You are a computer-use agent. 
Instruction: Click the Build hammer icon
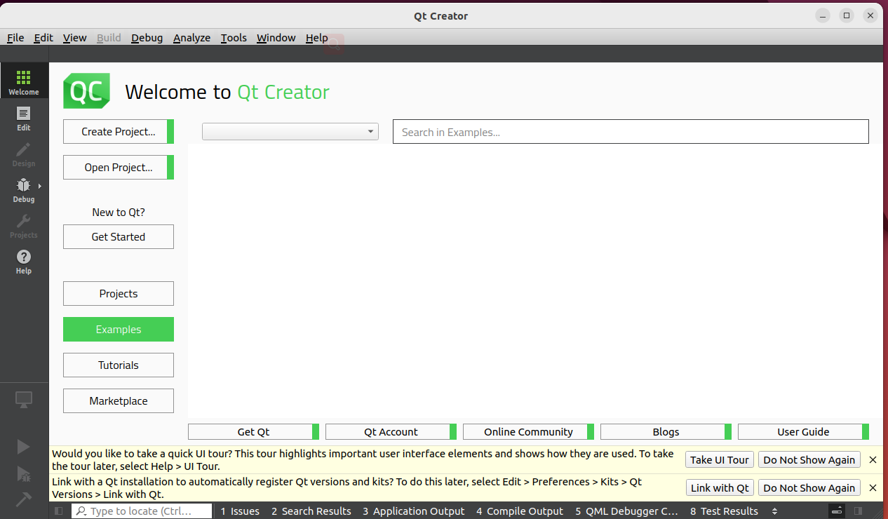click(x=24, y=499)
